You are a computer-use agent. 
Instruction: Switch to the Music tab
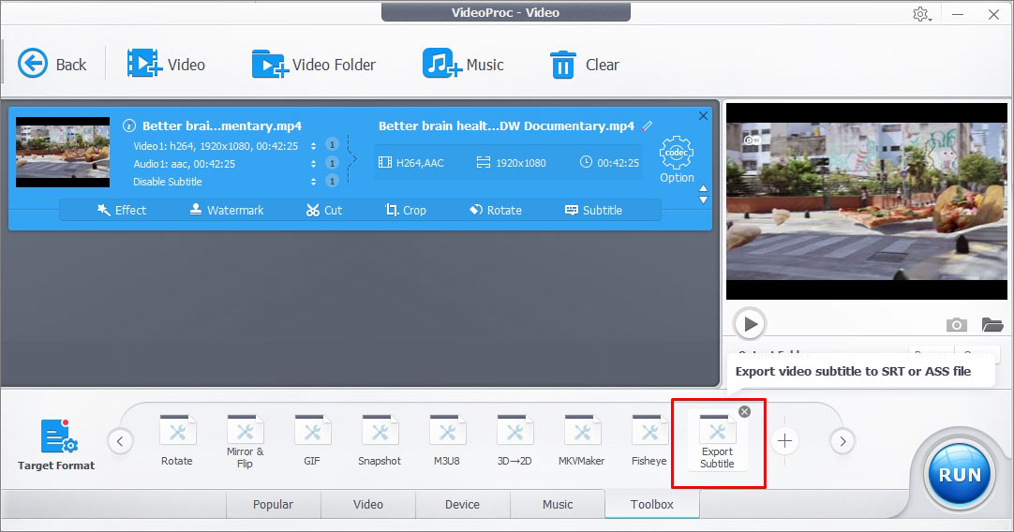(x=558, y=504)
